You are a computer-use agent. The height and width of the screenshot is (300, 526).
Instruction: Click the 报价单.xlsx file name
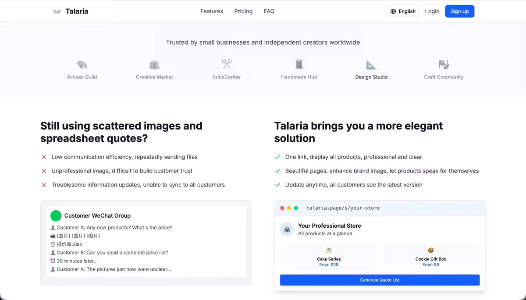[69, 244]
